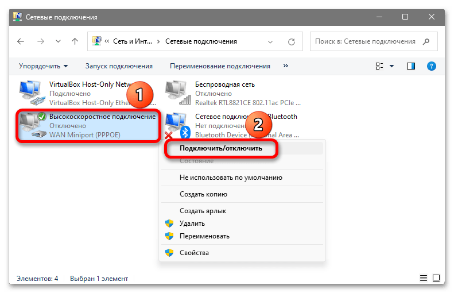Refresh the network connections list
Image resolution: width=454 pixels, height=293 pixels.
[x=292, y=42]
